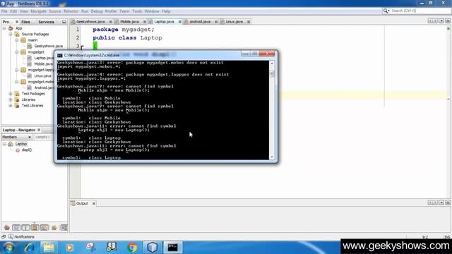Viewport: 452px width, 254px height.
Task: Click the Output panel tab
Action: point(82,203)
